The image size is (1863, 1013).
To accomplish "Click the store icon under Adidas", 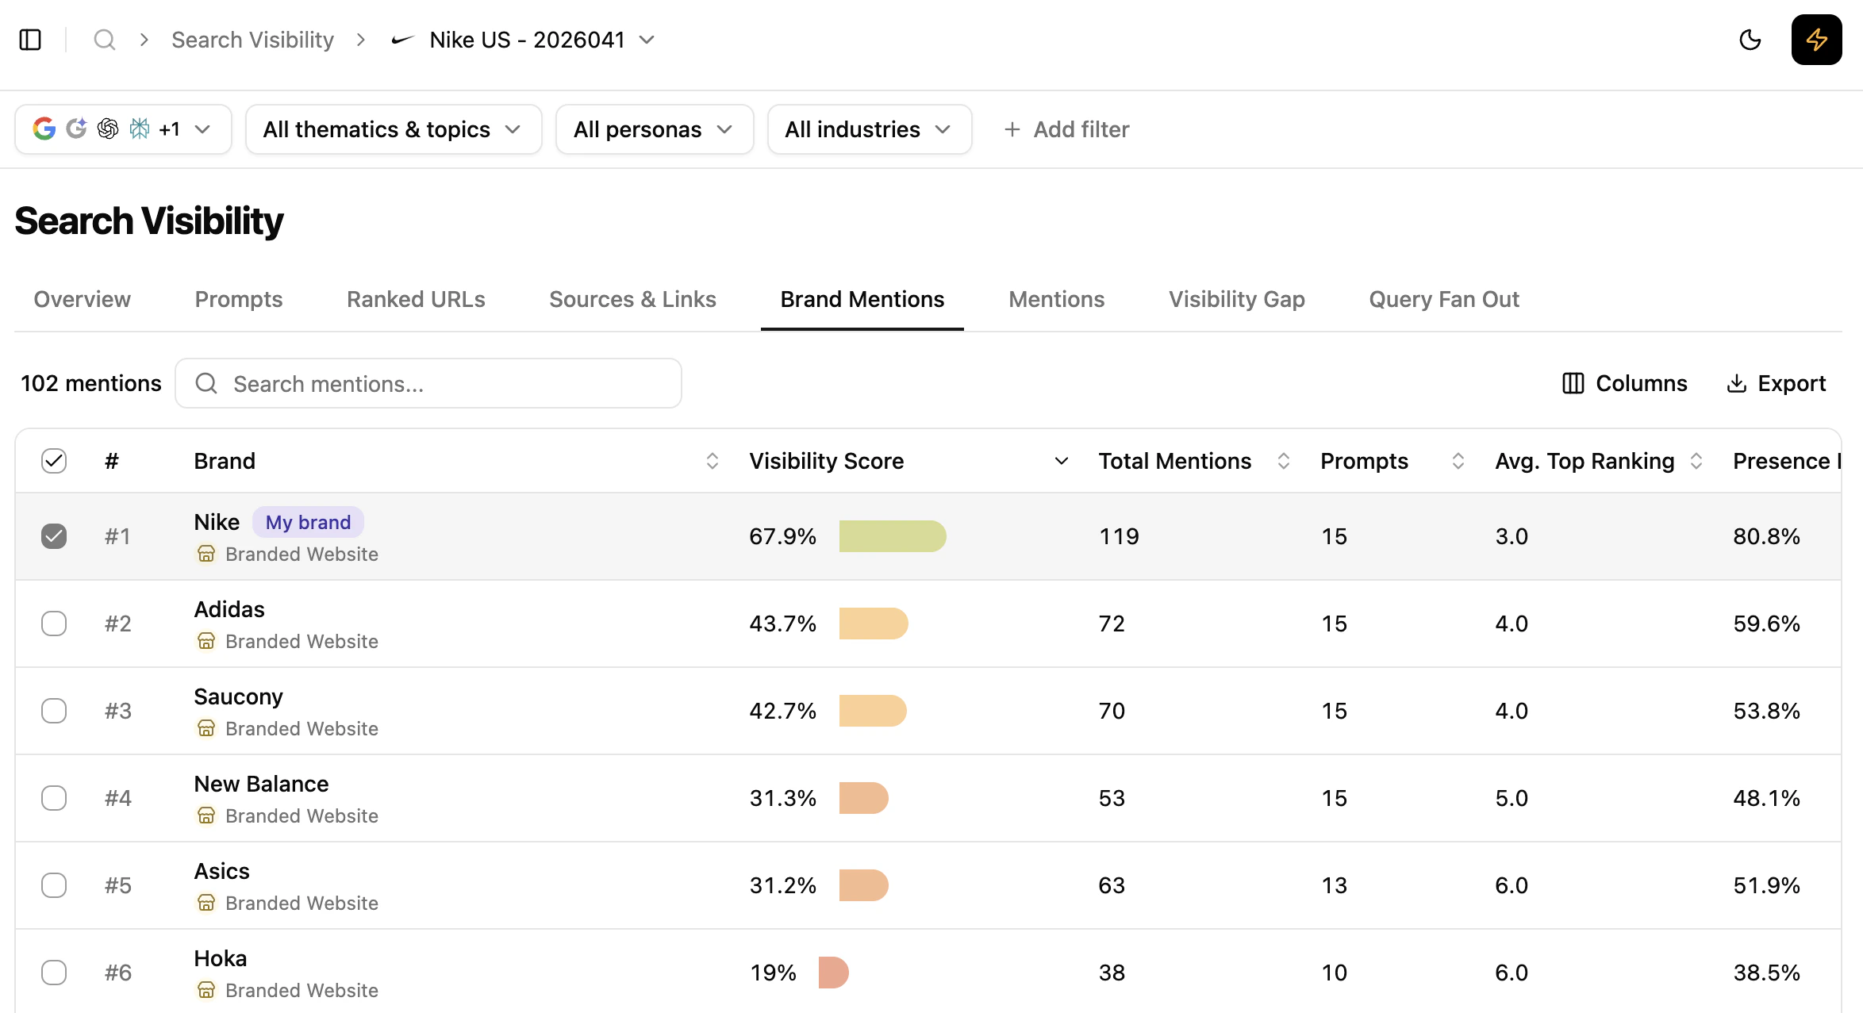I will pyautogui.click(x=206, y=641).
